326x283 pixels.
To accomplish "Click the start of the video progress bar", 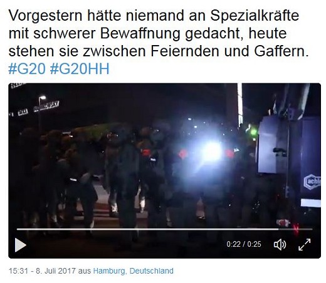I will coord(18,229).
